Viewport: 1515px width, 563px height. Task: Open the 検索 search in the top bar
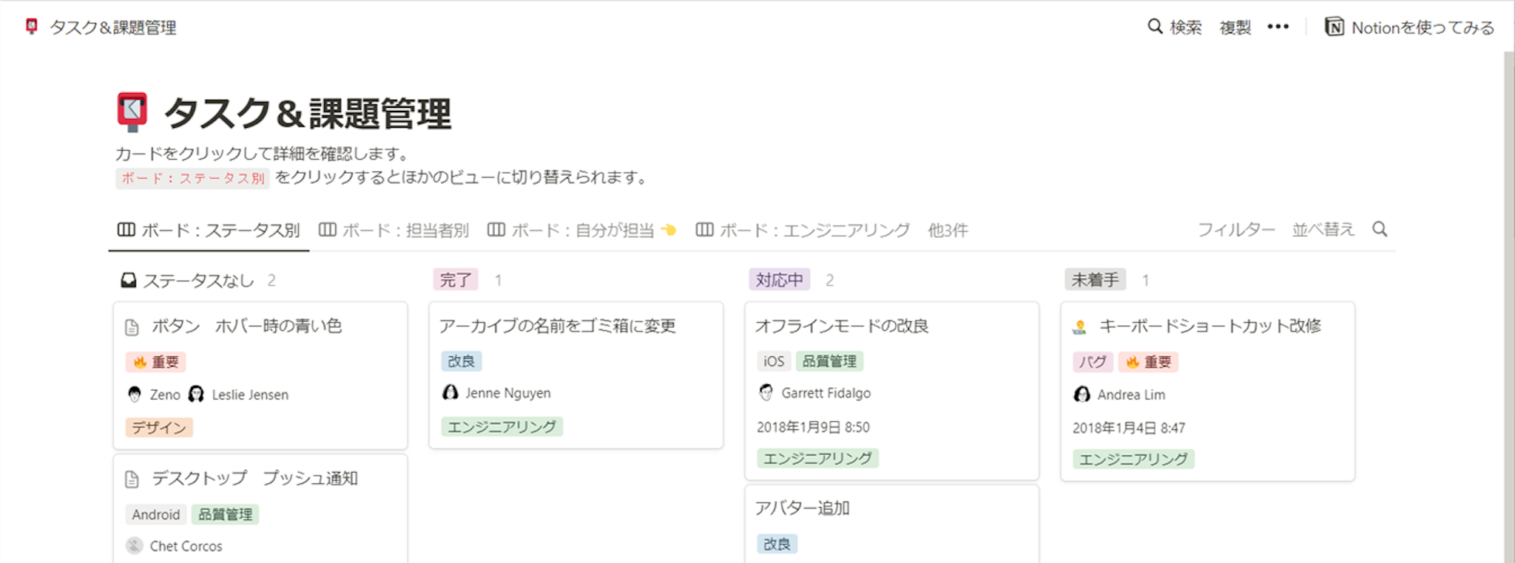(x=1175, y=27)
